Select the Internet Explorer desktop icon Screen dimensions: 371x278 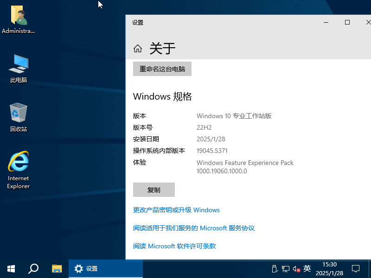point(19,170)
